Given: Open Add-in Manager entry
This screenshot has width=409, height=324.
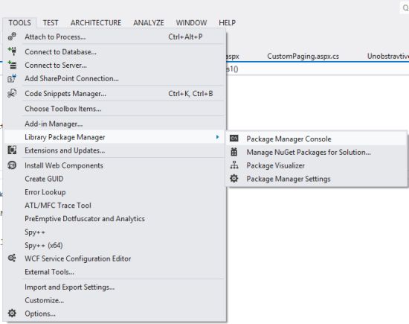Looking at the screenshot, I should point(115,124).
